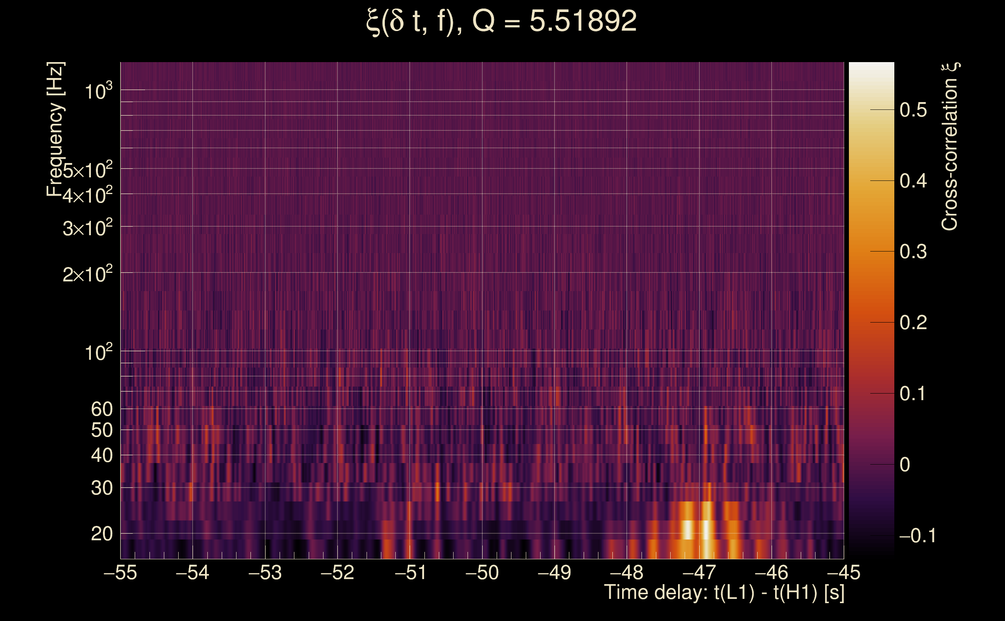This screenshot has width=1005, height=621.
Task: Click the x-axis tick label -52
Action: [x=337, y=572]
